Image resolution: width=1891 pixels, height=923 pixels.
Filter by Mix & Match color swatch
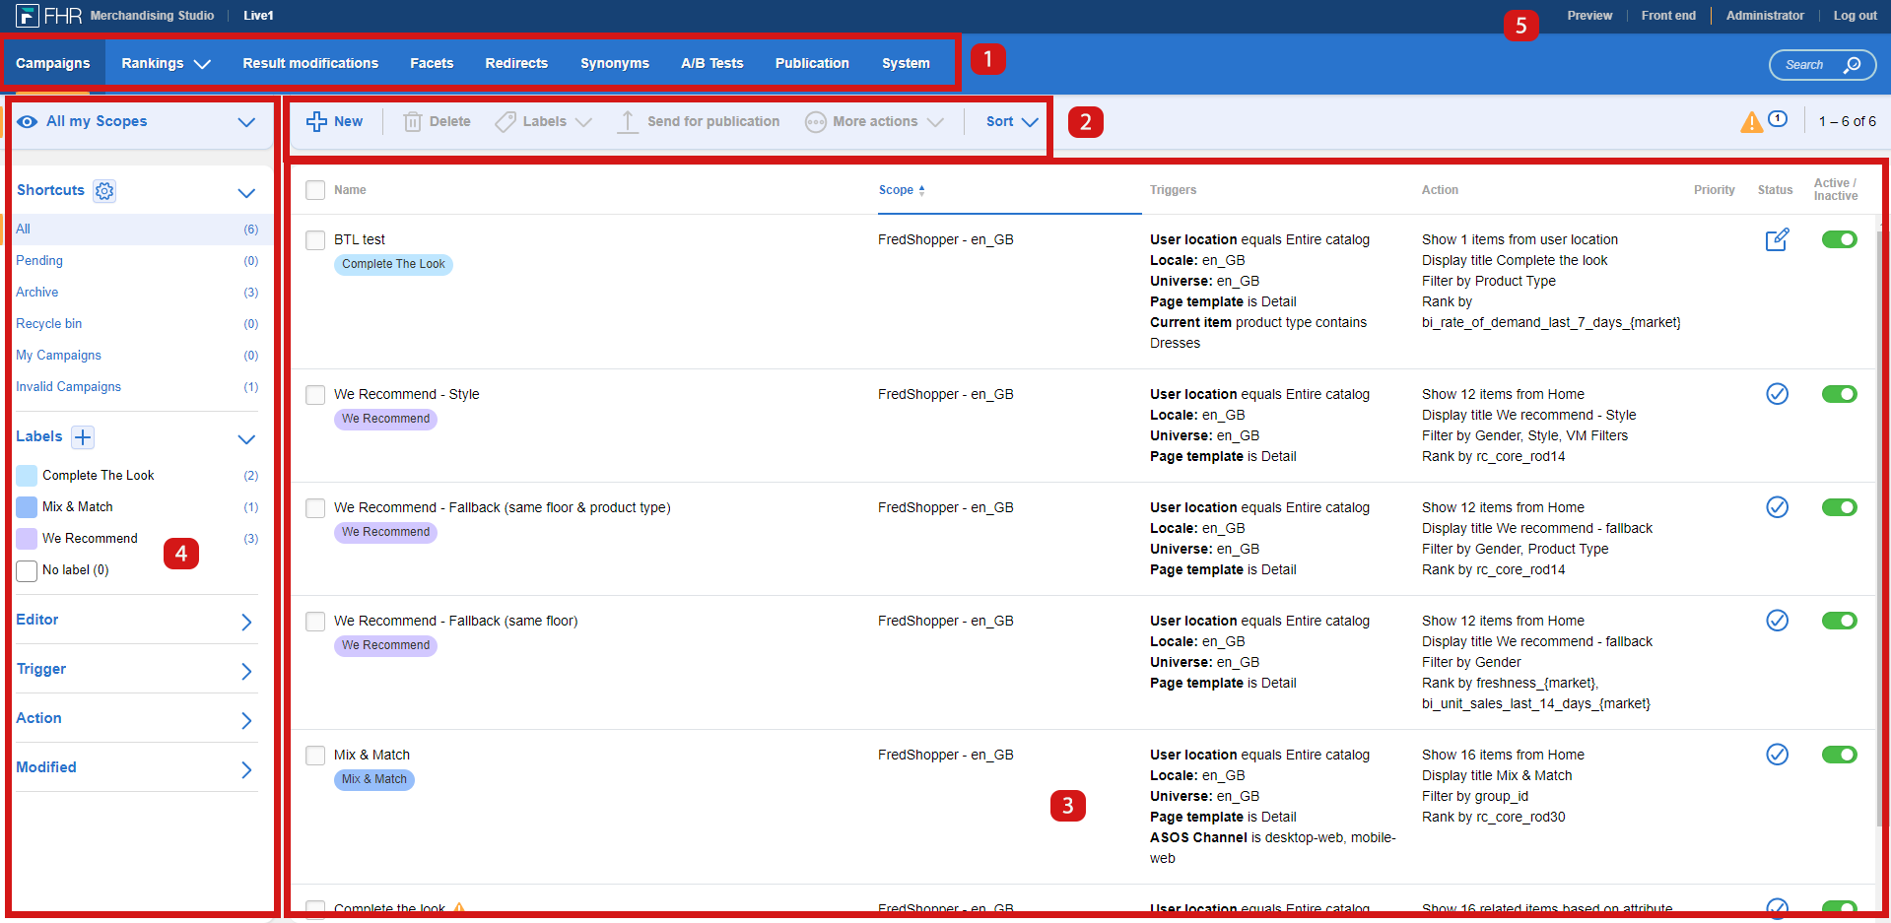[x=27, y=507]
